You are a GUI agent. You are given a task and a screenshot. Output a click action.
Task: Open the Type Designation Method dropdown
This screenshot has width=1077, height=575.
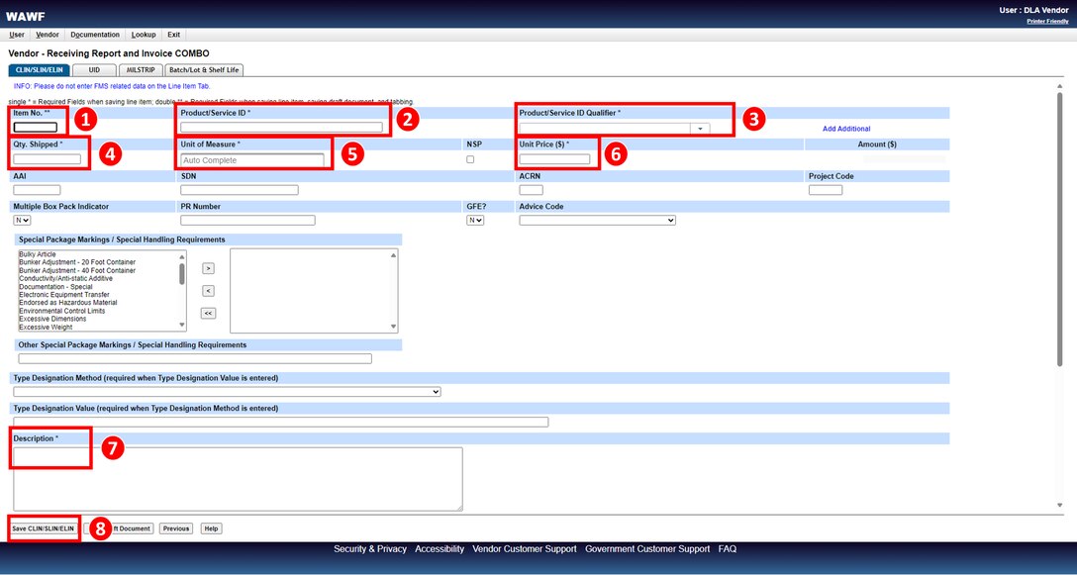(x=227, y=392)
